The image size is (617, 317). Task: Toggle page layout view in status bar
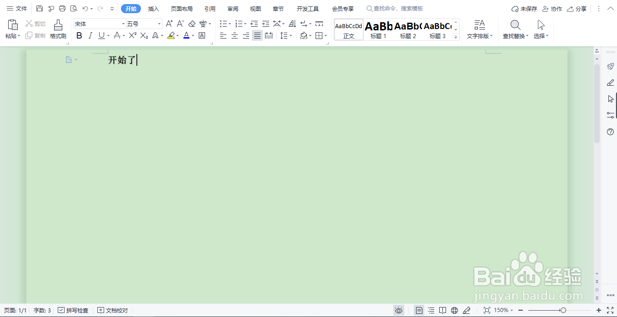click(419, 311)
